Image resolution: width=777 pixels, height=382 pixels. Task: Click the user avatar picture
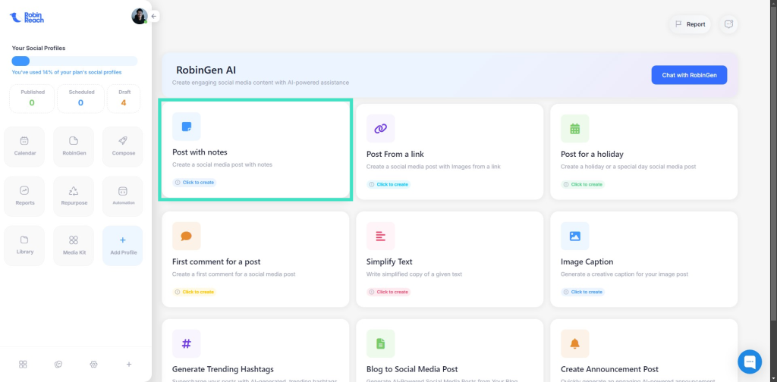click(x=140, y=17)
